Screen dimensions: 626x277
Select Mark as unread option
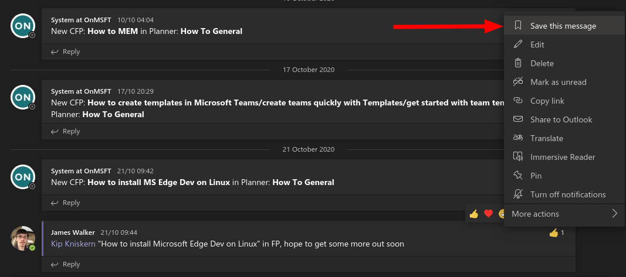point(564,82)
